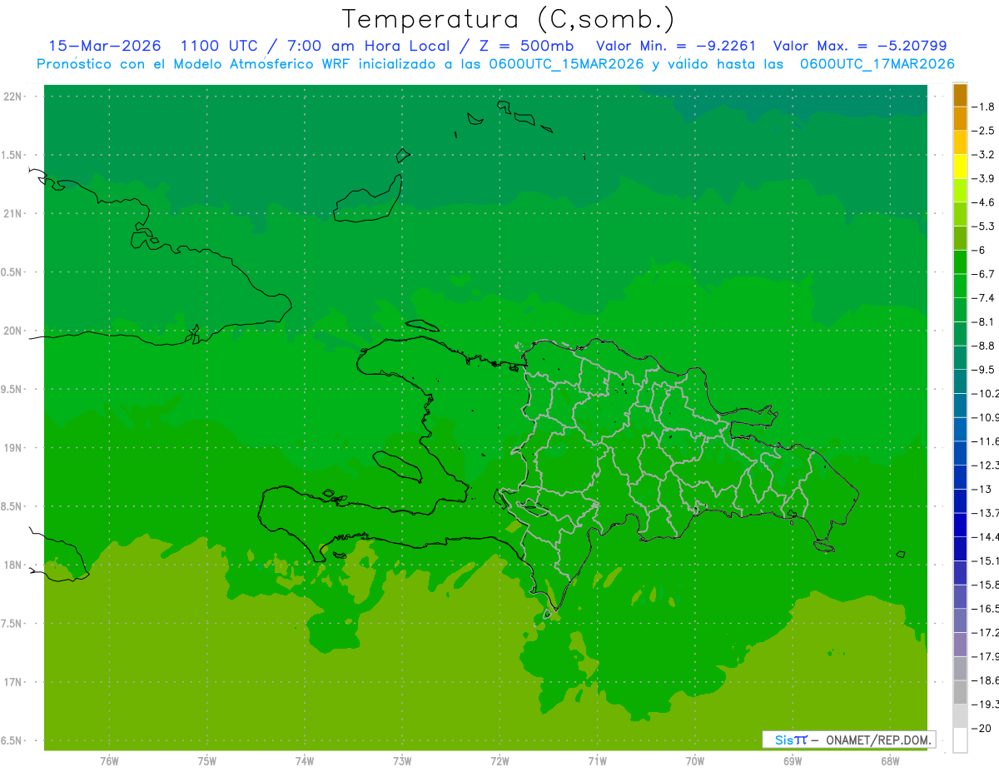Screen dimensions: 999x772
Task: Click the '73W' longitude label
Action: tap(402, 761)
